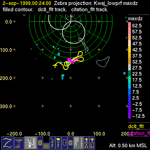Select the WORK Z MAP icon

(x=19, y=143)
